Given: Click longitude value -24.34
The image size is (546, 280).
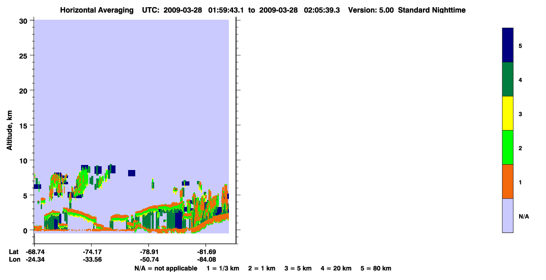Looking at the screenshot, I should tap(35, 259).
